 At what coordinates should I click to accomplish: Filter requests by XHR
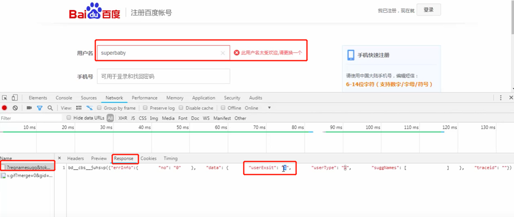coord(123,118)
